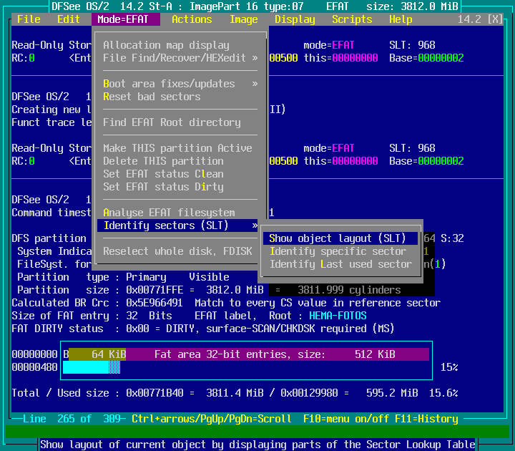This screenshot has width=515, height=451.
Task: Select Reset bad sectors
Action: coord(152,97)
